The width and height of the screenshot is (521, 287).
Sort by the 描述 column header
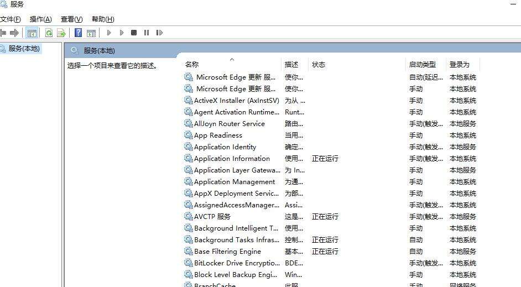(x=291, y=65)
